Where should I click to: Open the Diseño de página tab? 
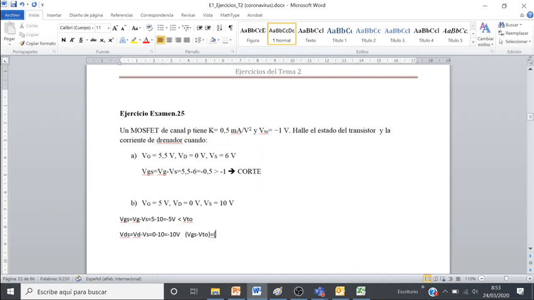(86, 15)
